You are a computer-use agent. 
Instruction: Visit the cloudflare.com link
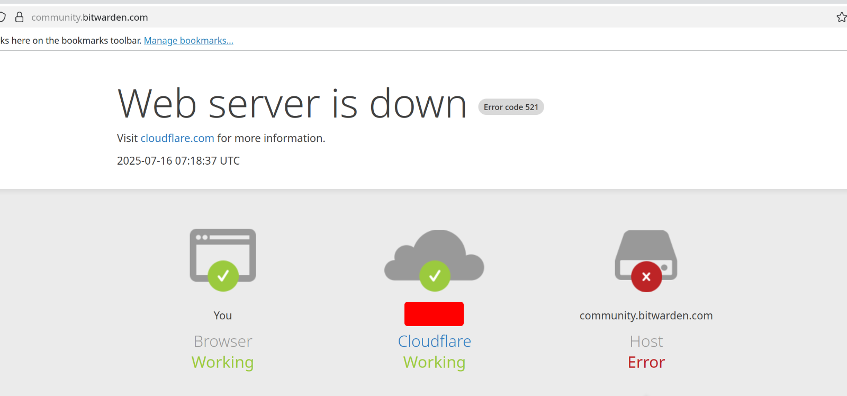177,138
